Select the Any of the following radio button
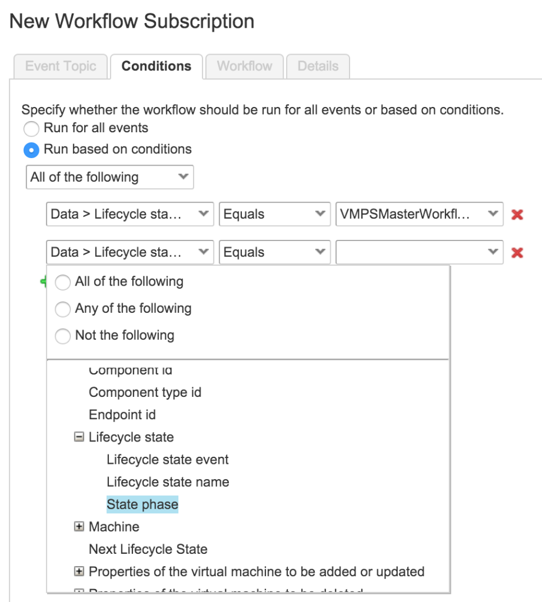The height and width of the screenshot is (602, 542). 63,309
